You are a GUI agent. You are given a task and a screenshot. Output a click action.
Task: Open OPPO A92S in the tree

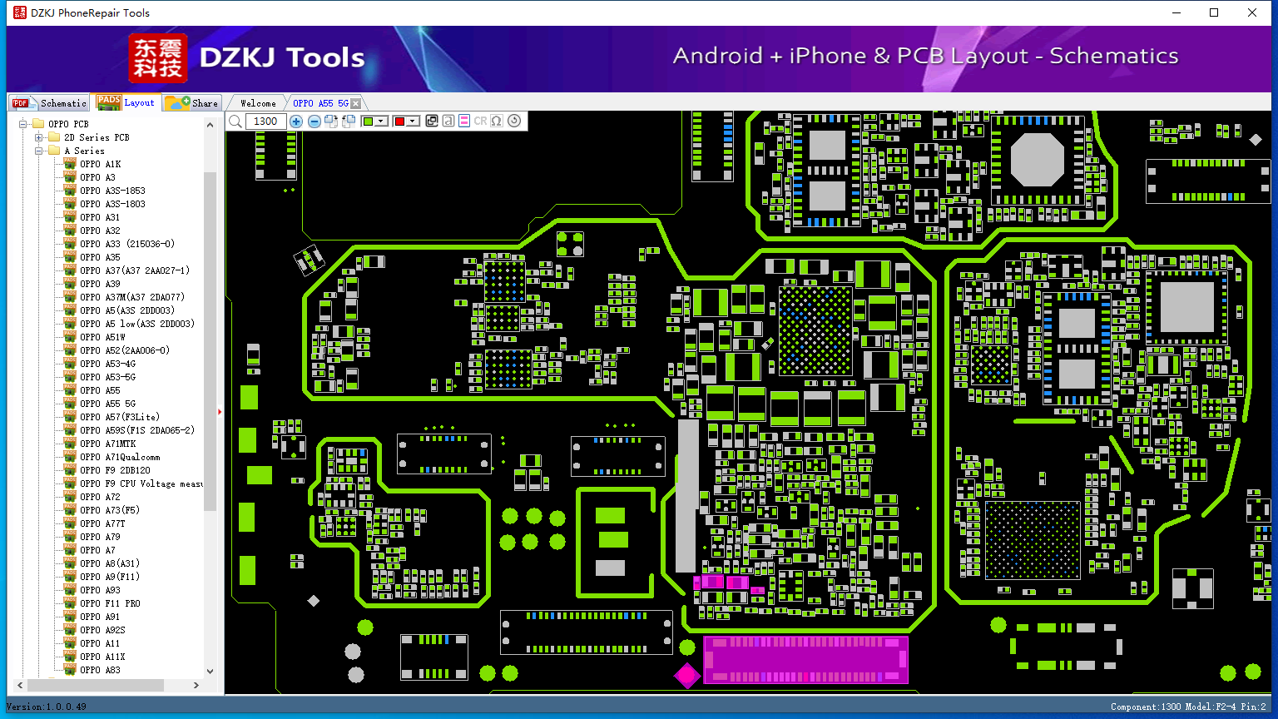coord(102,630)
